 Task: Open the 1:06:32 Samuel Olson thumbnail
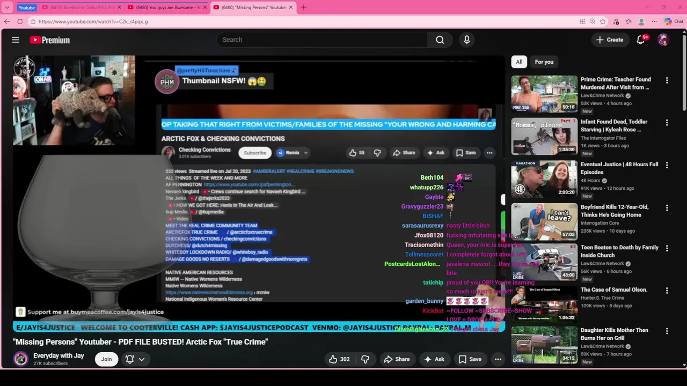pyautogui.click(x=544, y=303)
